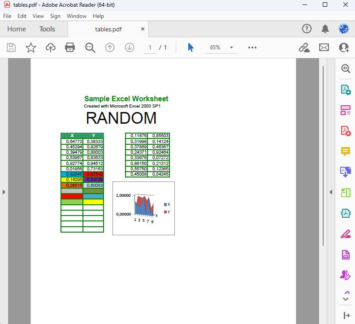The height and width of the screenshot is (324, 355).
Task: Open notifications bell
Action: [325, 29]
